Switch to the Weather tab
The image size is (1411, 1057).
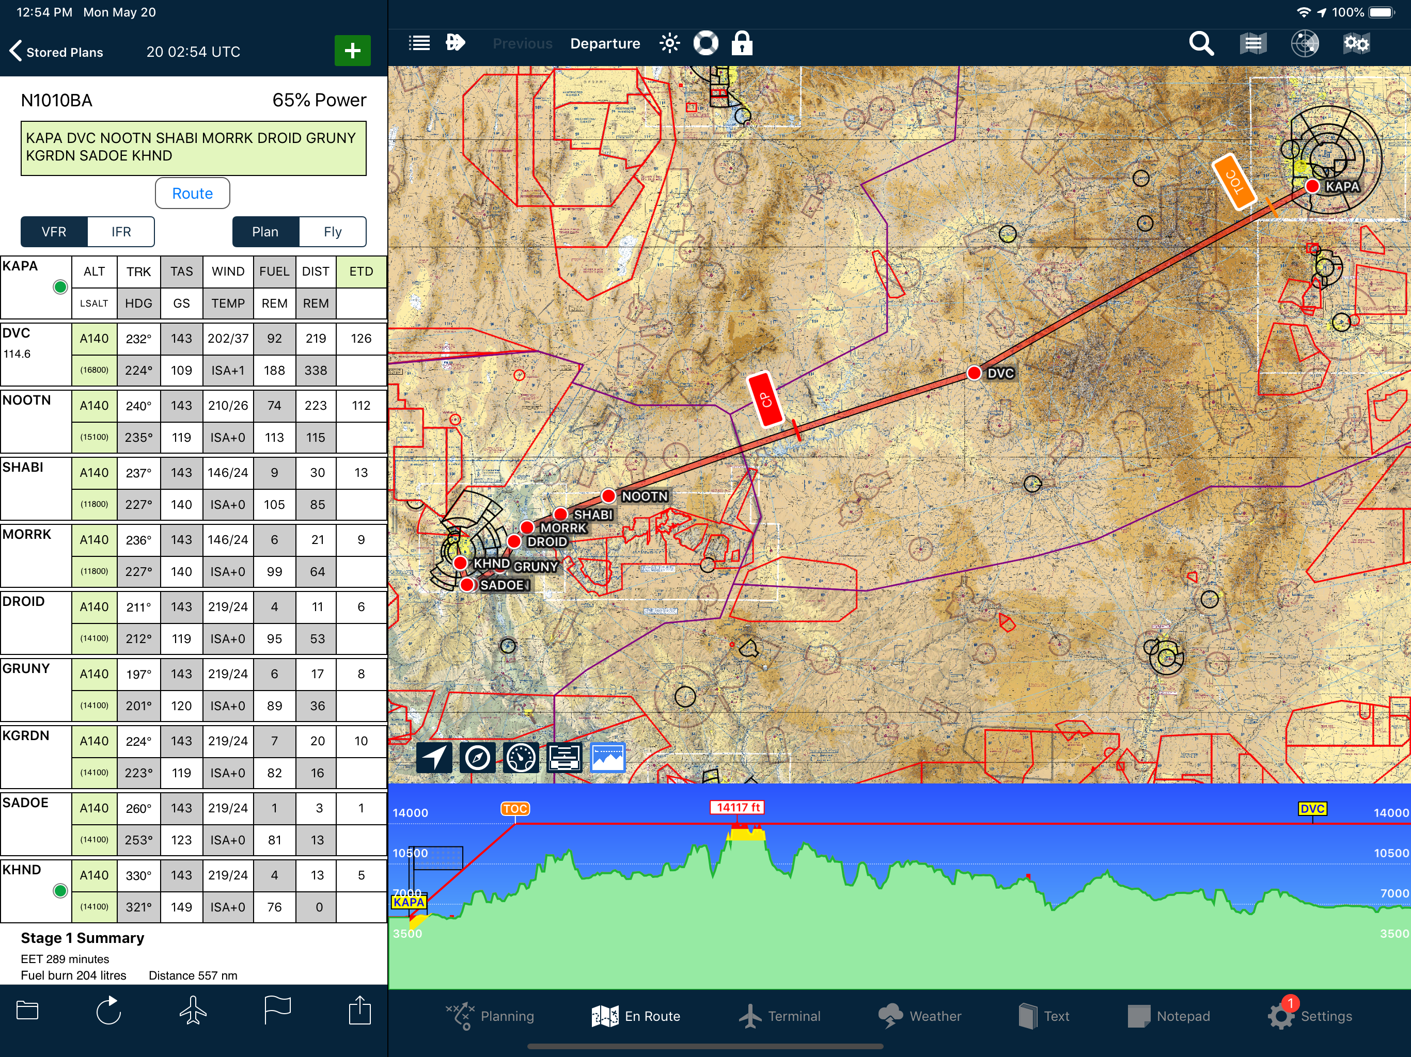(x=919, y=1016)
